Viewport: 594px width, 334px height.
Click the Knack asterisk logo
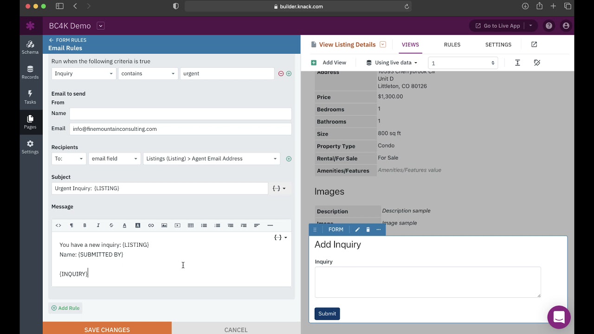click(x=30, y=26)
